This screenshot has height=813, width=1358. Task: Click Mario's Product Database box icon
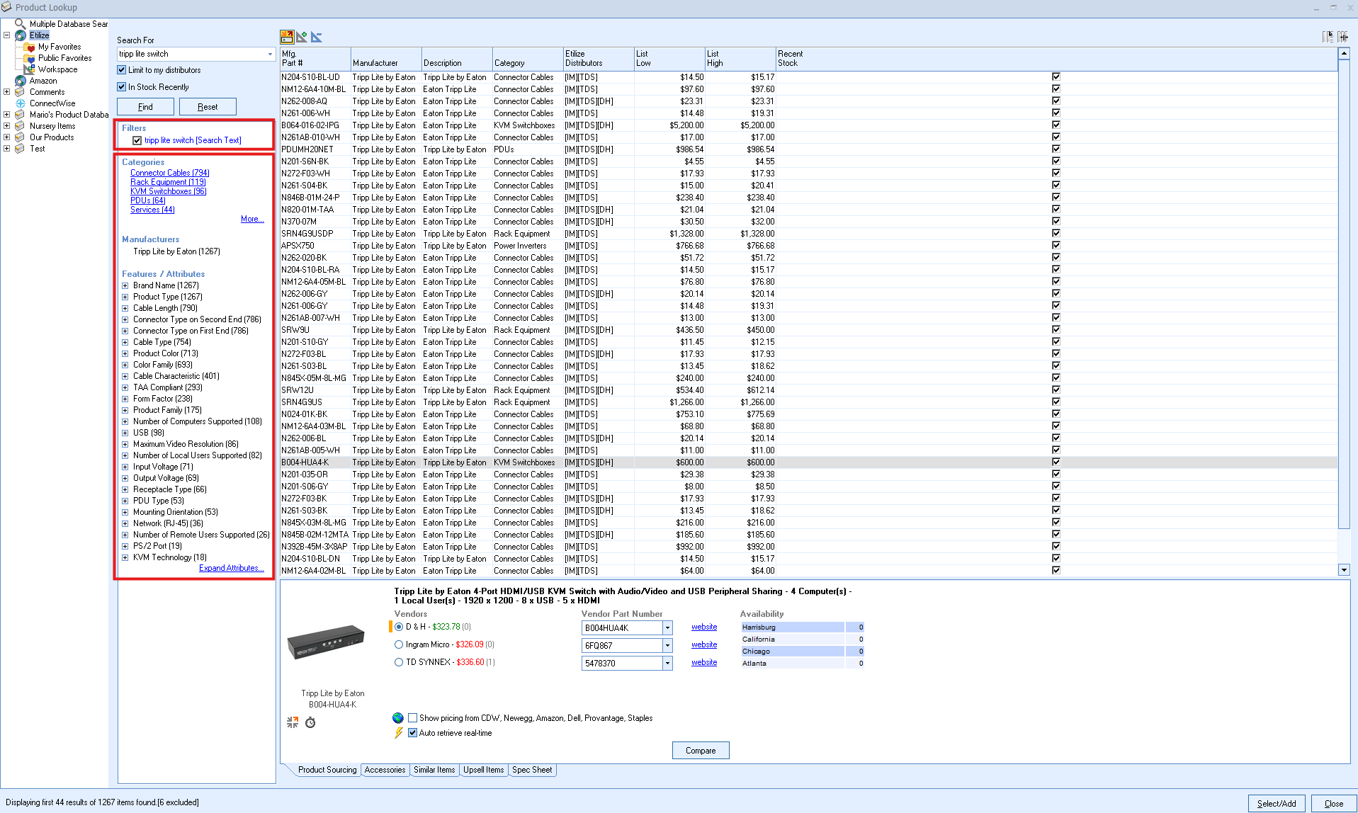coord(20,115)
